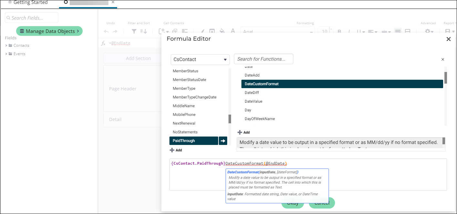
Task: Click the Filter funnel icon
Action: point(134,31)
